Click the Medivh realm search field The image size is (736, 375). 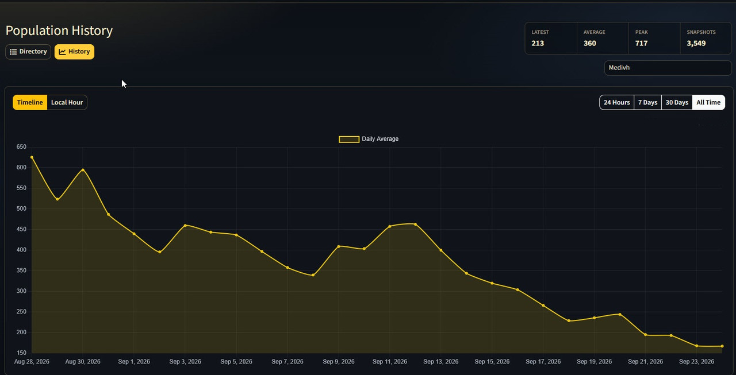(668, 68)
